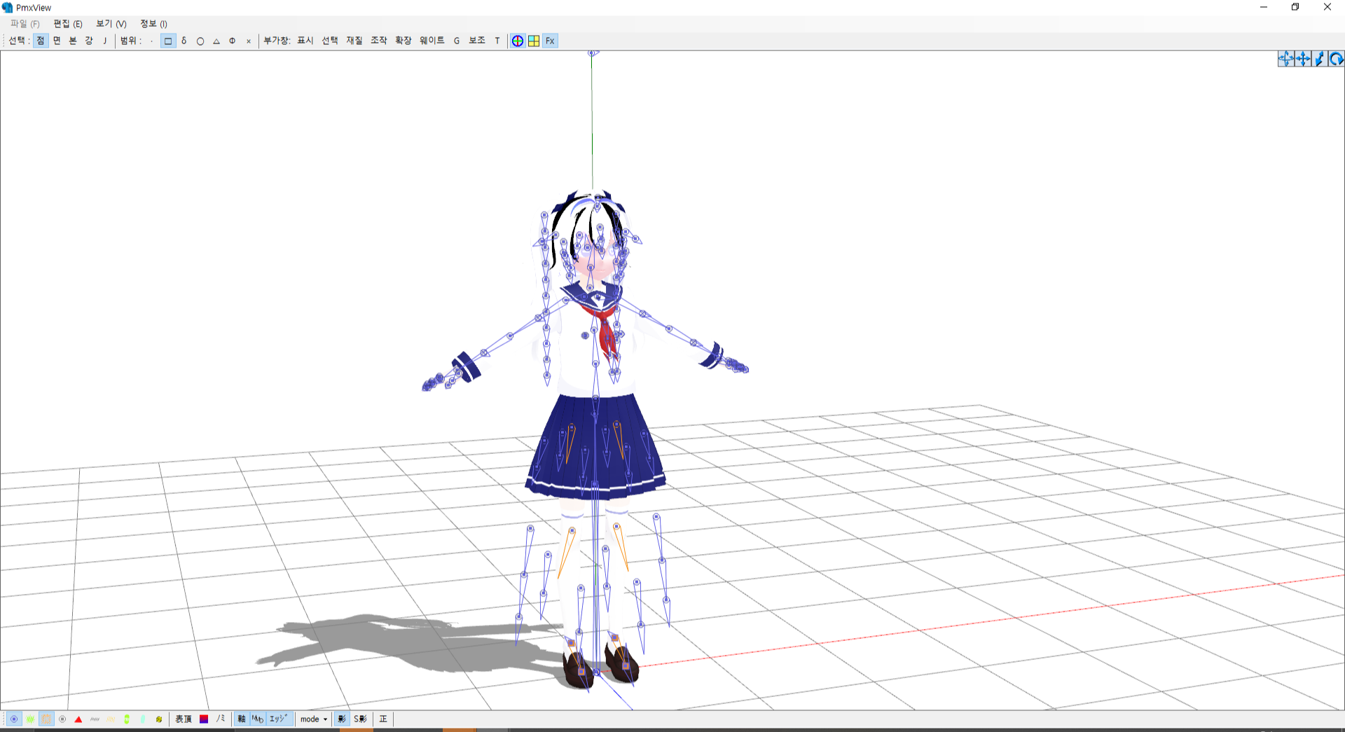Open the 정보 (I) menu
This screenshot has width=1345, height=732.
tap(154, 24)
